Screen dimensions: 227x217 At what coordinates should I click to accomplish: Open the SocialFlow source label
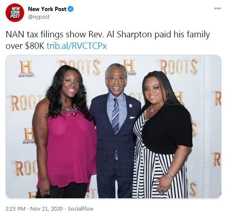point(81,209)
